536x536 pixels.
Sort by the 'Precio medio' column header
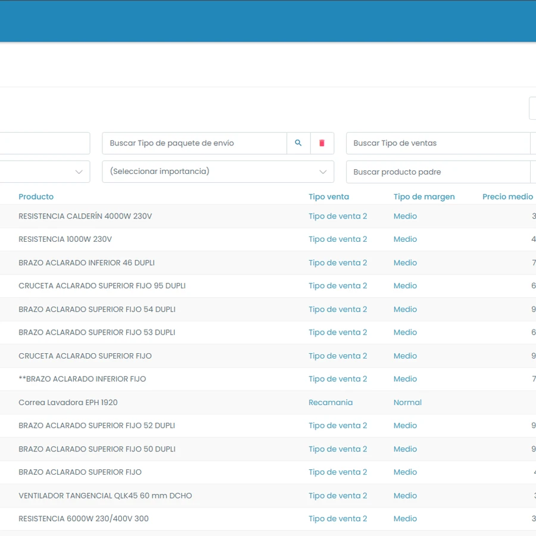(507, 197)
